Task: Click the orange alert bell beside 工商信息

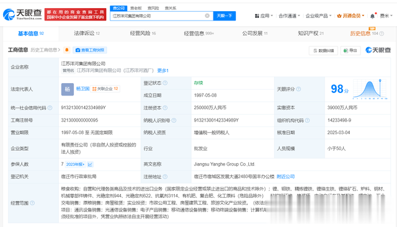Action: (67, 50)
